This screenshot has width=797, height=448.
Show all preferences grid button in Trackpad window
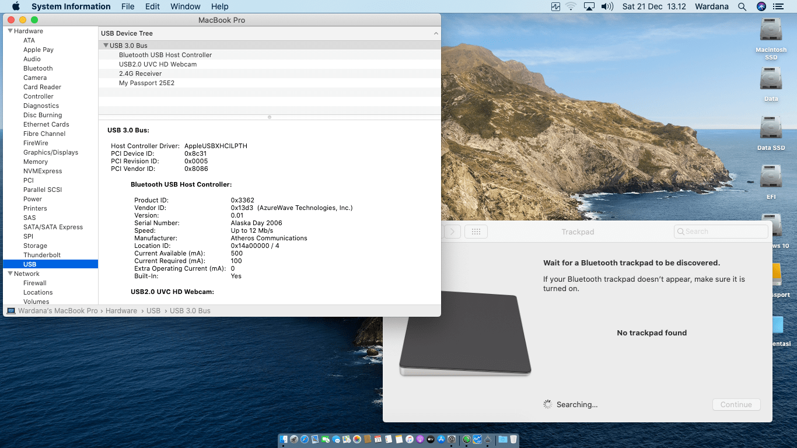pyautogui.click(x=476, y=232)
